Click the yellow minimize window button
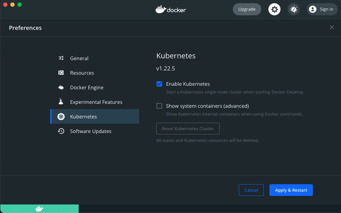This screenshot has height=213, width=341. click(12, 5)
